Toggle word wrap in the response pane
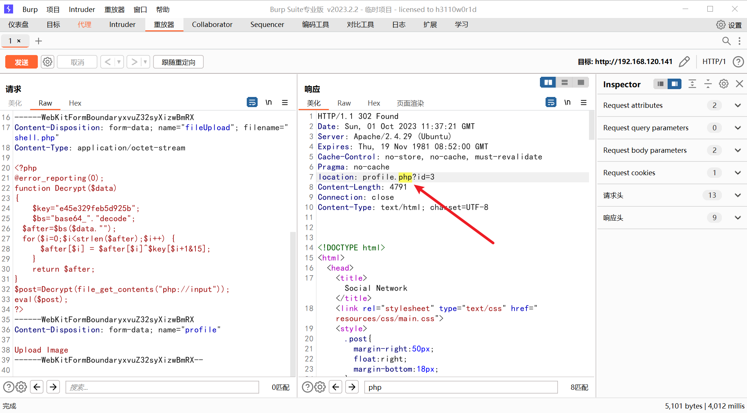 pyautogui.click(x=551, y=102)
